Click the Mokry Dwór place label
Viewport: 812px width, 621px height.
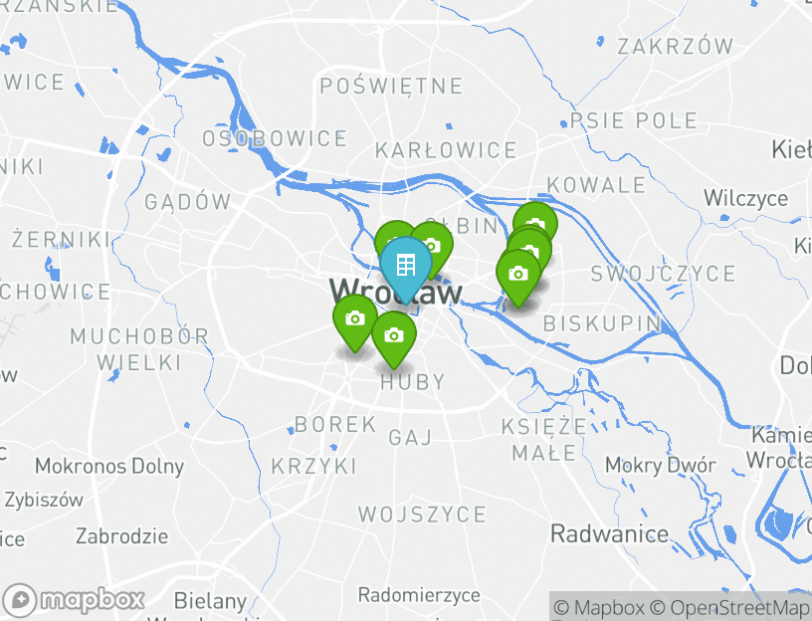(x=661, y=465)
